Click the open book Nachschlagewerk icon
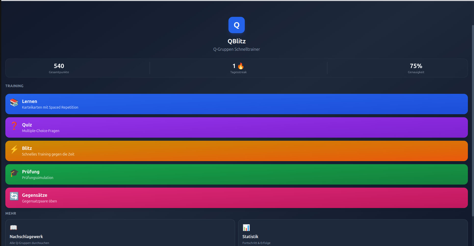This screenshot has width=474, height=246. (x=14, y=227)
